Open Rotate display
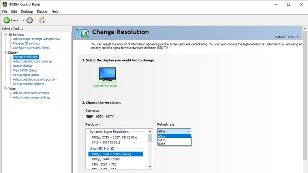Viewport: 308px width, 173px height. (x=23, y=66)
